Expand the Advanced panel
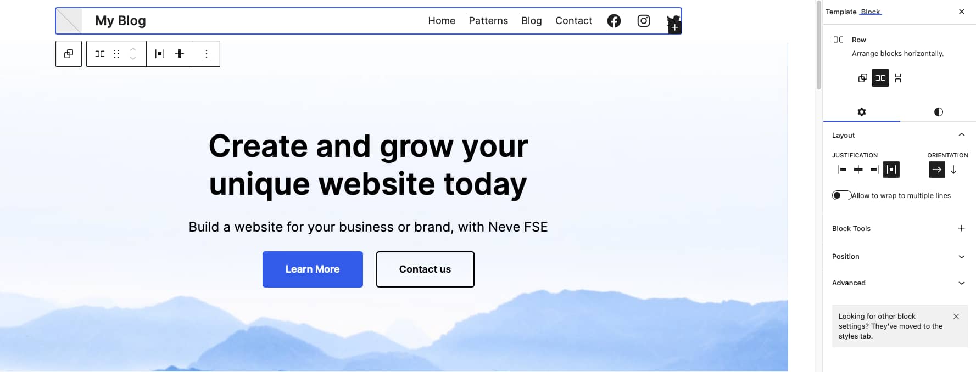976x372 pixels. pos(899,283)
